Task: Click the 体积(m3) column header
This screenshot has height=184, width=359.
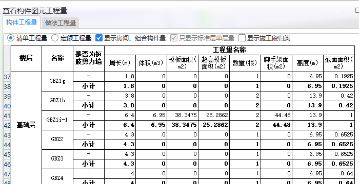Action: click(x=151, y=63)
